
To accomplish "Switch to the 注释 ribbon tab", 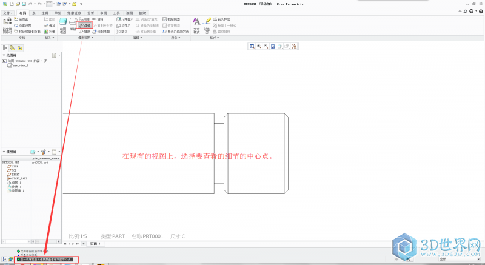I will [45, 13].
